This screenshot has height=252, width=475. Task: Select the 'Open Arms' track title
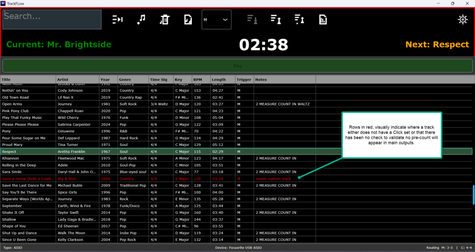12,104
